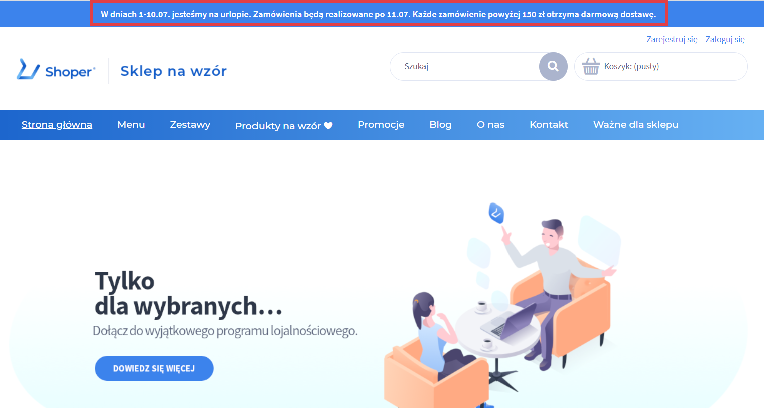Image resolution: width=764 pixels, height=408 pixels.
Task: Click the DOWIEDZ SIĘ WIĘCEJ button
Action: (x=154, y=368)
